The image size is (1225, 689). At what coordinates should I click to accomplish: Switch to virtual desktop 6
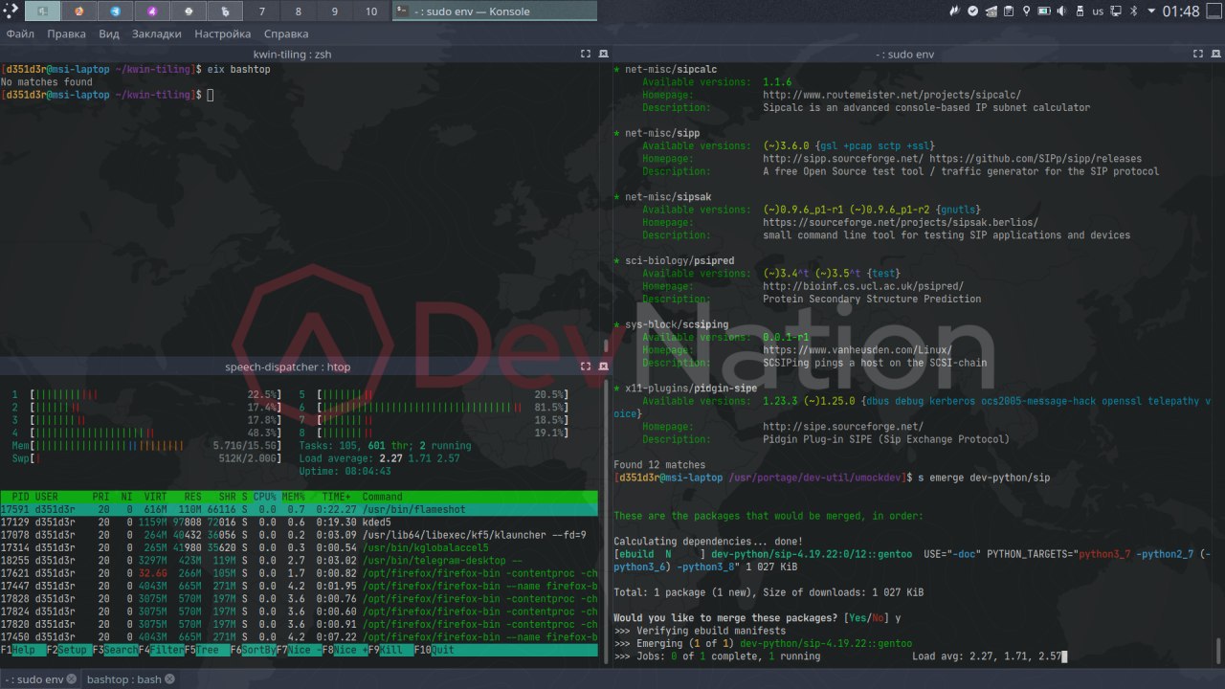[x=225, y=11]
